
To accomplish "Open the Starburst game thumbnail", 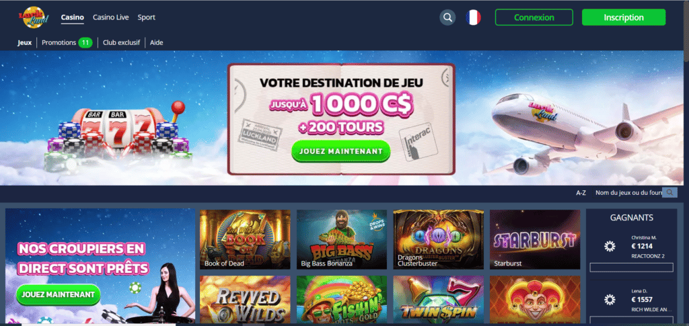I will pyautogui.click(x=535, y=239).
